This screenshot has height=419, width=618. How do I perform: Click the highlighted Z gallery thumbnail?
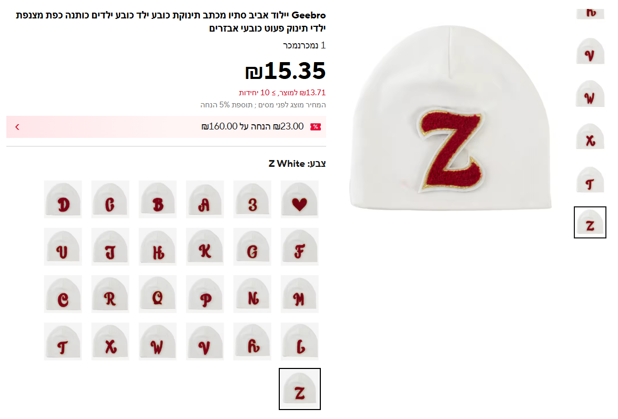coord(590,222)
